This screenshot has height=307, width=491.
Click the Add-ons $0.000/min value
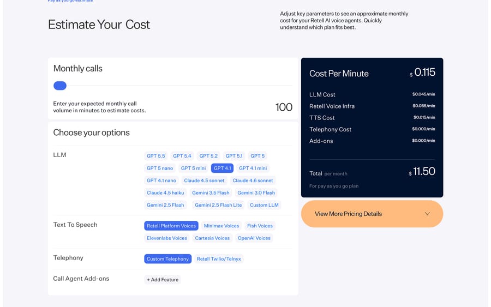pos(424,141)
